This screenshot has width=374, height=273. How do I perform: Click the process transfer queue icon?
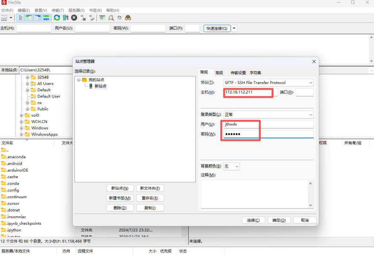[65, 18]
